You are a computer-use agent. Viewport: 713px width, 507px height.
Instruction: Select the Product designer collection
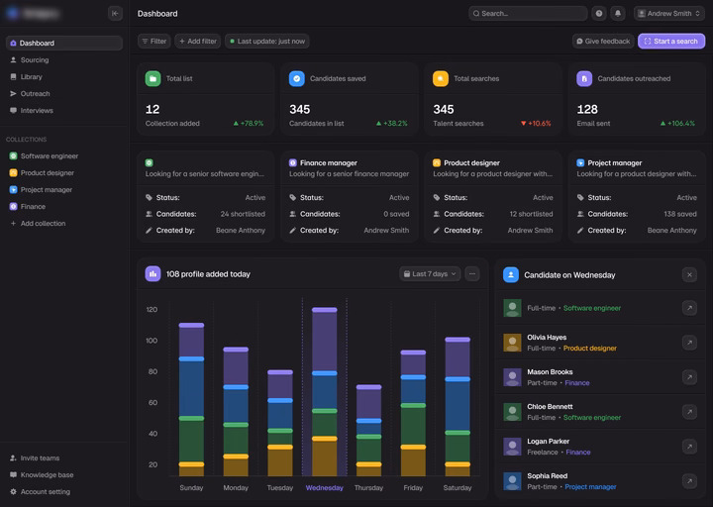pyautogui.click(x=64, y=172)
